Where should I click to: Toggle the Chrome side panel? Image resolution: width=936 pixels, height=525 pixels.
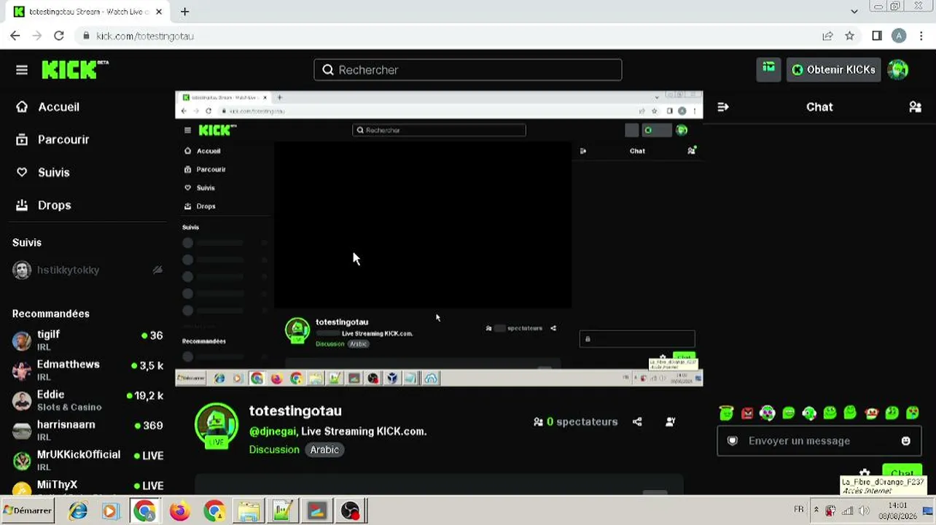(877, 36)
